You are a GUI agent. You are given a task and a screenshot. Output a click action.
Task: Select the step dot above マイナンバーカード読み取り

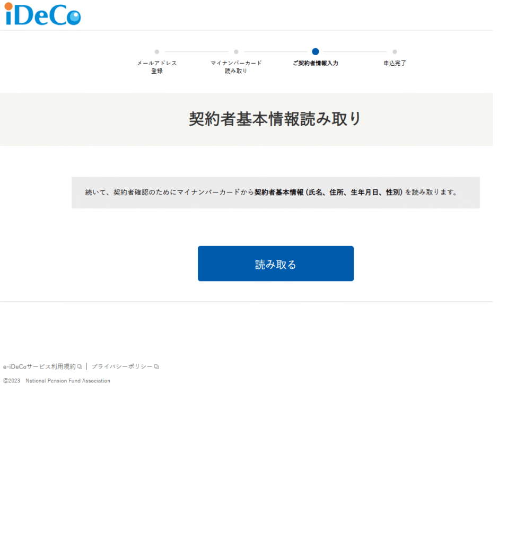(236, 52)
